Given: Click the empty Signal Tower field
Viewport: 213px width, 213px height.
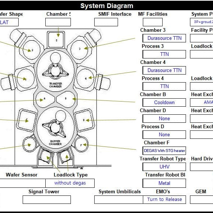Looking at the screenshot, I should pyautogui.click(x=47, y=199).
